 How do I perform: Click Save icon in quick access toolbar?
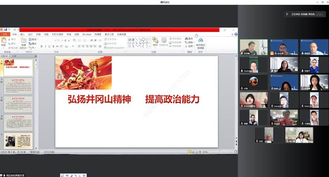(x=6, y=30)
